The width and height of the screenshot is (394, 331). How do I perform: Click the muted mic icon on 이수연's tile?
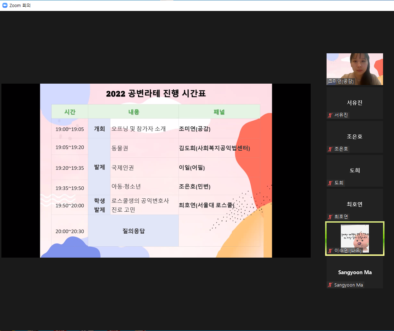click(x=330, y=251)
